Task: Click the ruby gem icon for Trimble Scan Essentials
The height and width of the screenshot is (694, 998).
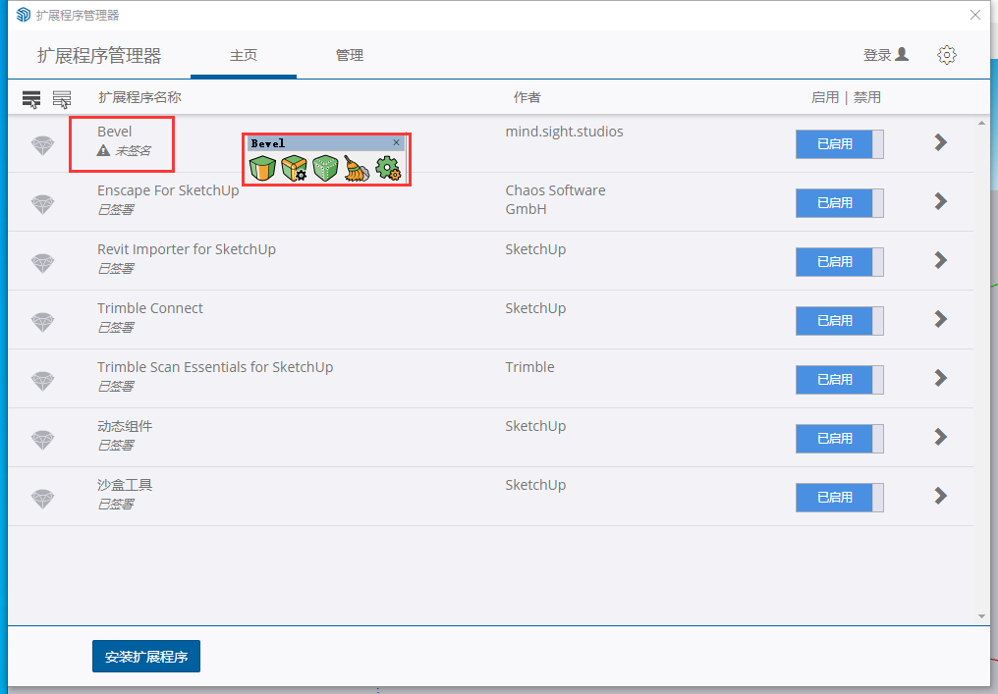Action: click(42, 381)
